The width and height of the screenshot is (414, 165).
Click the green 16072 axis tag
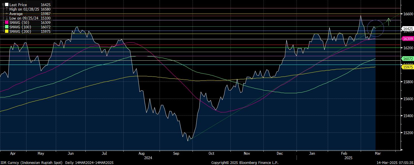pos(407,59)
